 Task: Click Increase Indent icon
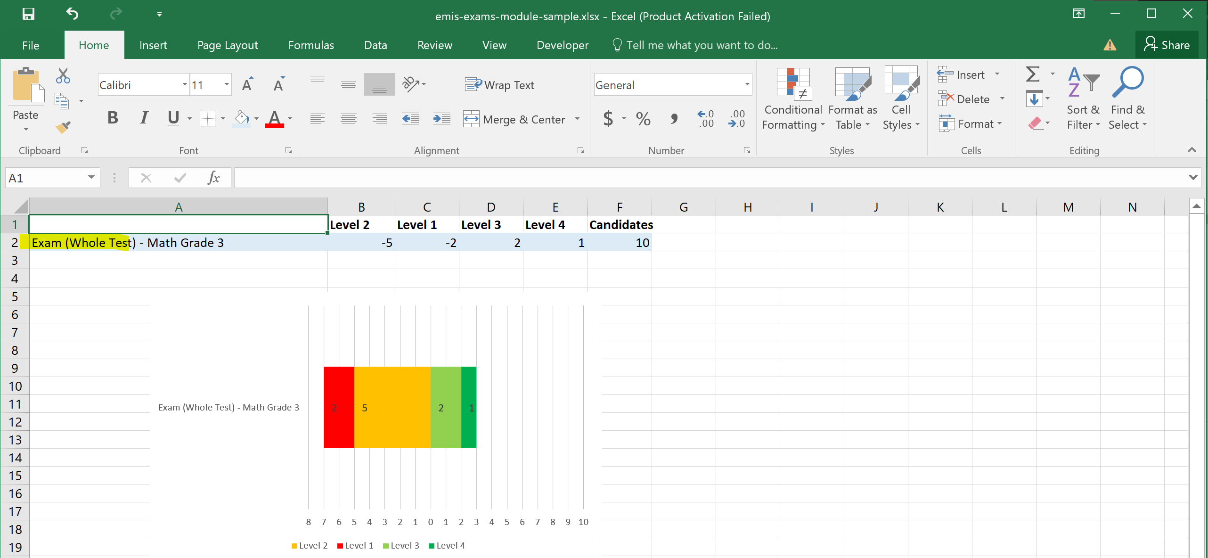coord(441,119)
